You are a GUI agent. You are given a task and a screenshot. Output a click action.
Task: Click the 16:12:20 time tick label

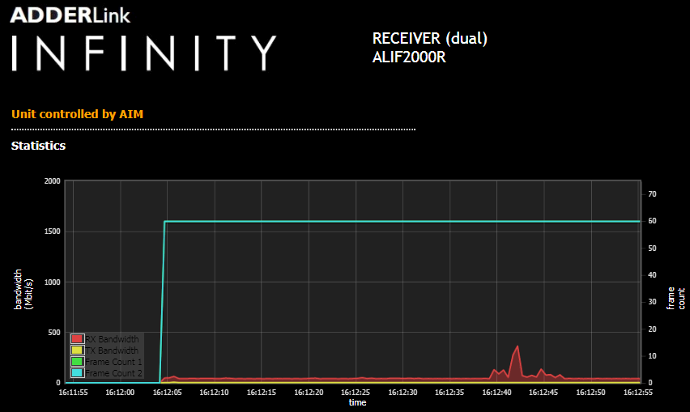coord(309,393)
